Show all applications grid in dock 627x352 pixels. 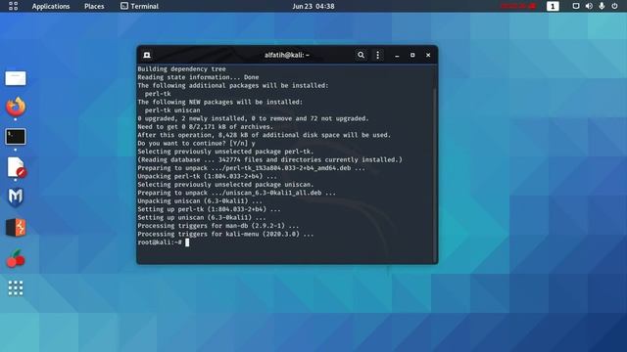pos(16,288)
